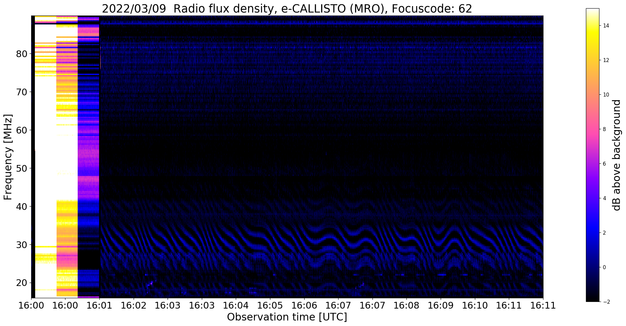Viewport: 626px width, 326px height.
Task: Click the colorbar tick value 0
Action: tap(604, 267)
